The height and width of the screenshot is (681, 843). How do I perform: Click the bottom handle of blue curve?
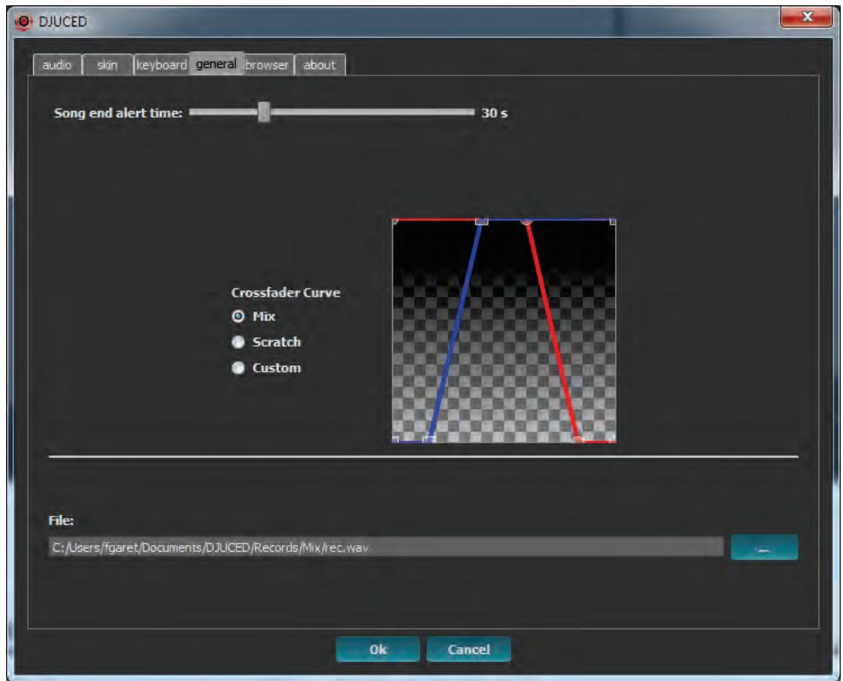428,440
